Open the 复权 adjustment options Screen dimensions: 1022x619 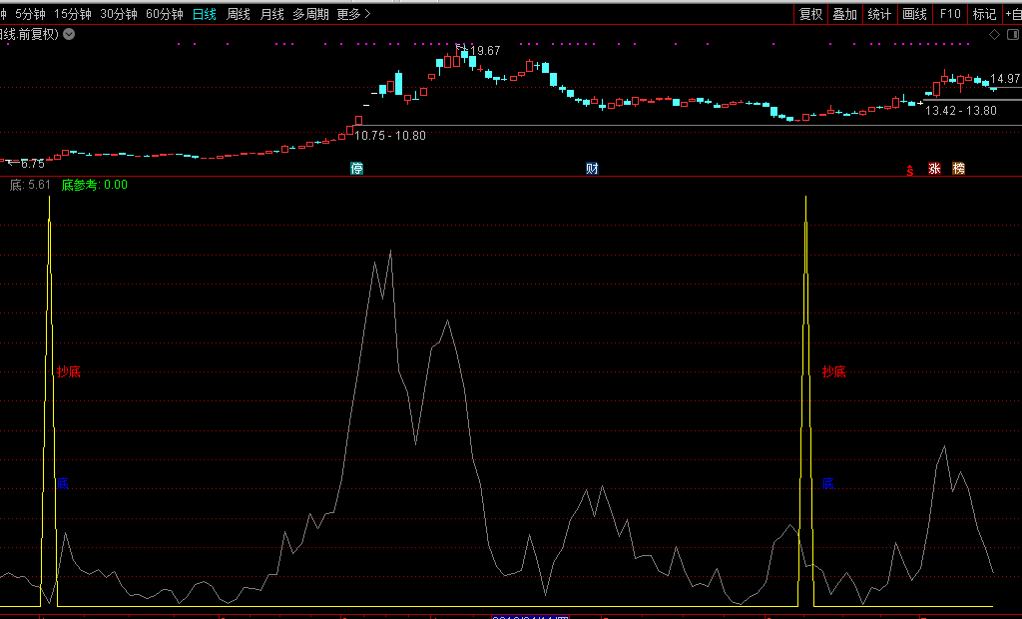811,14
